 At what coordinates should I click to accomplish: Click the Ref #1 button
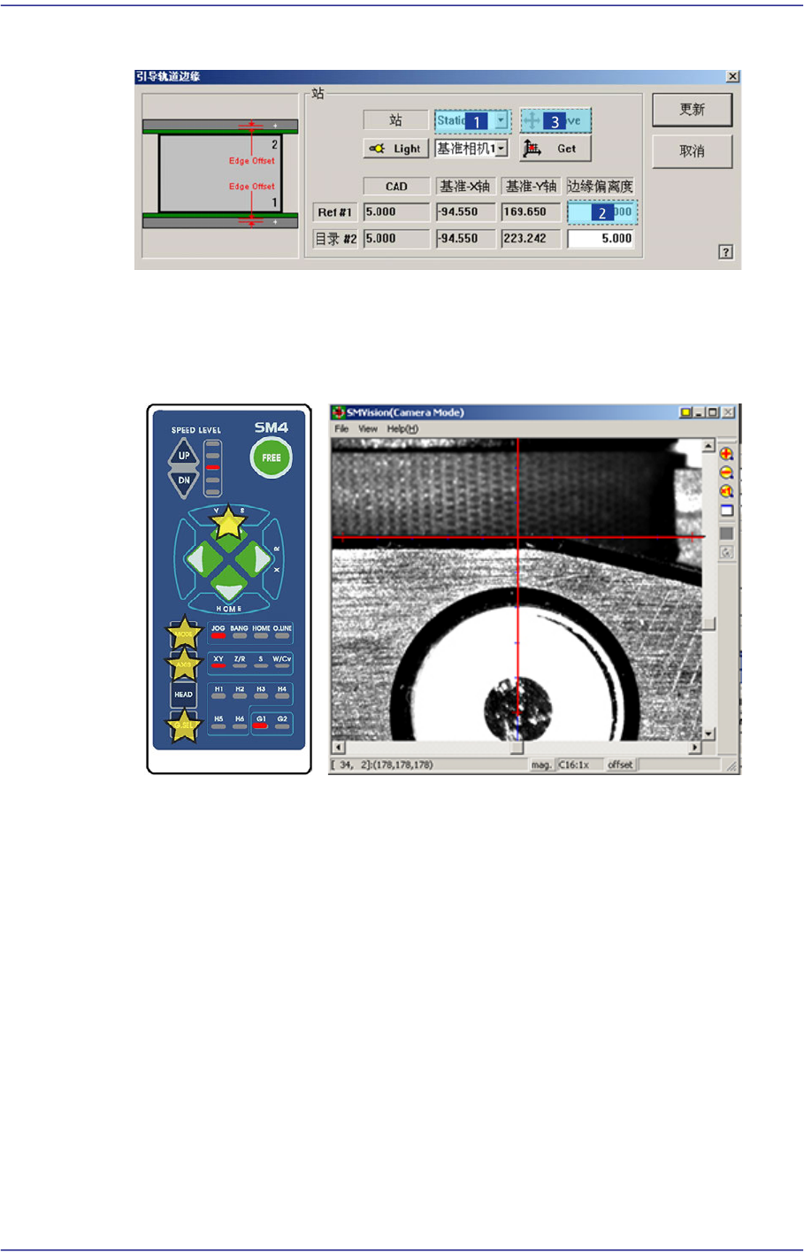(x=335, y=212)
